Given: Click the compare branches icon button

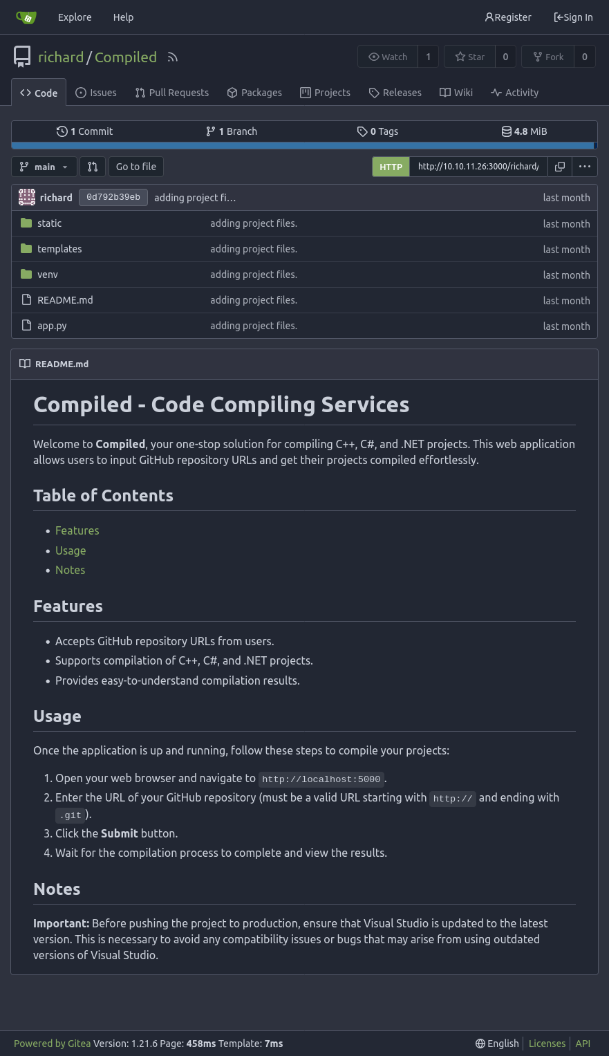Looking at the screenshot, I should point(93,167).
